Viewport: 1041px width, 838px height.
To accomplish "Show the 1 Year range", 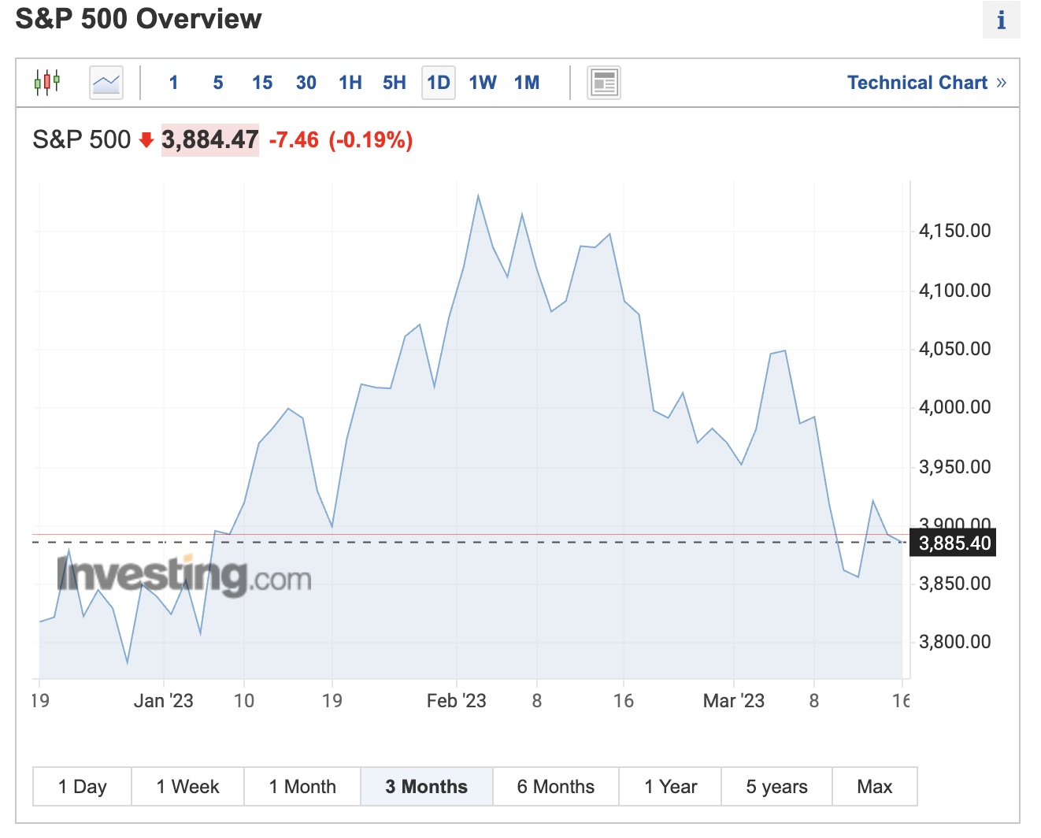I will (x=671, y=786).
